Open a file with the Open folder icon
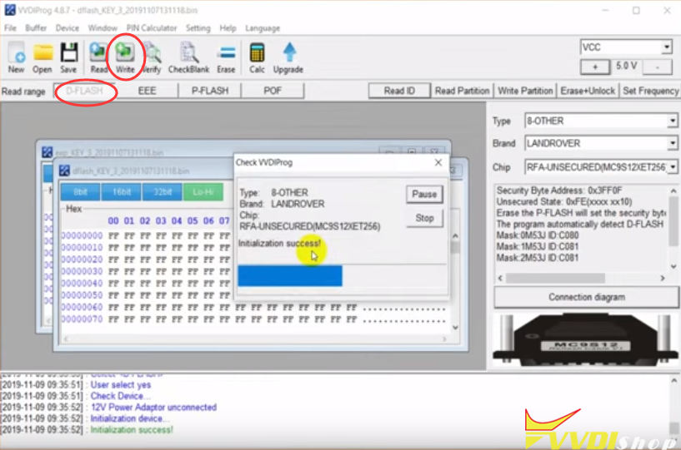Screen dimensions: 681x450 pyautogui.click(x=43, y=57)
